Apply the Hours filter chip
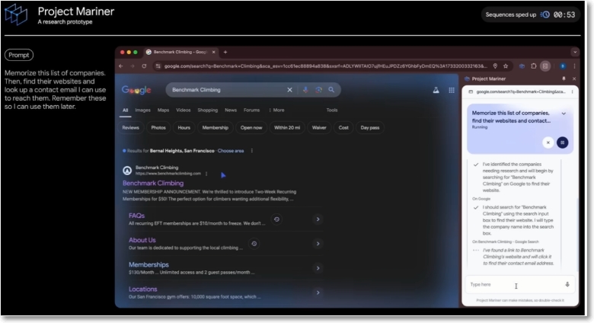 [x=184, y=128]
